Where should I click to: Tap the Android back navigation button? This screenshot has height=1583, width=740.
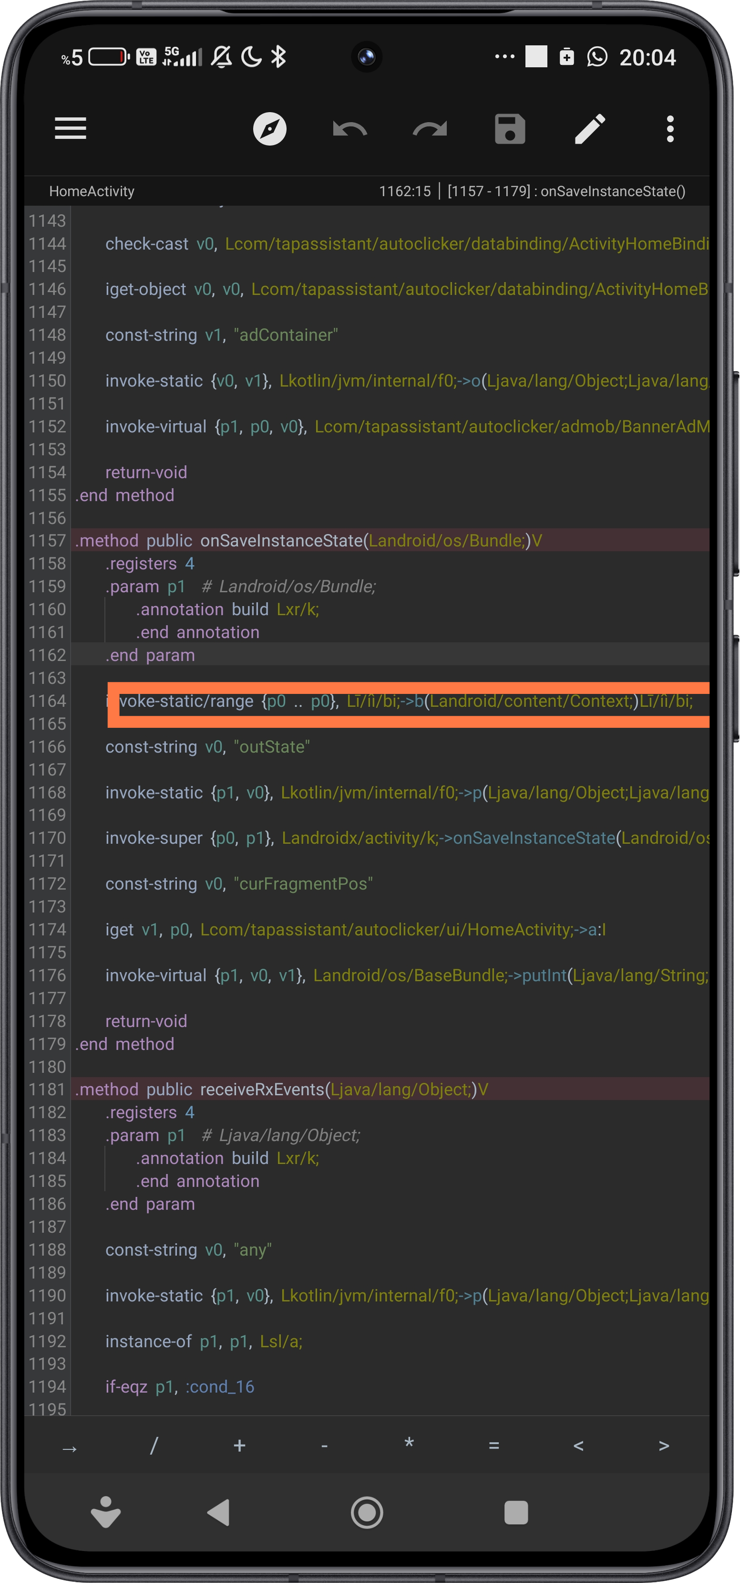click(218, 1512)
